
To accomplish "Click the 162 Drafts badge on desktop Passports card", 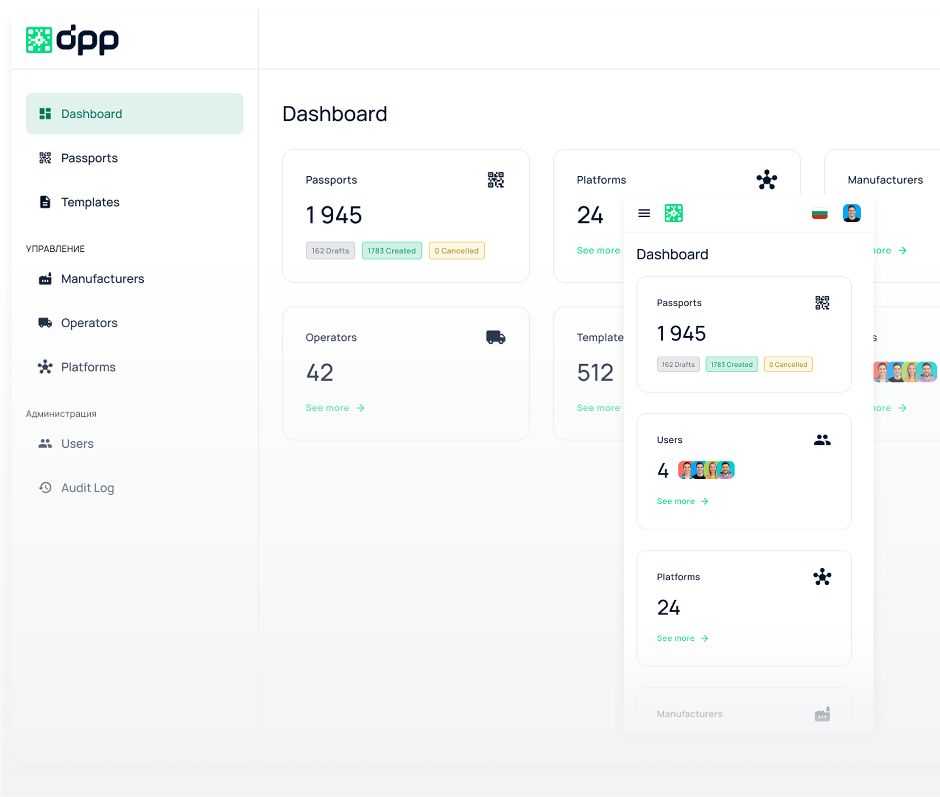I will click(x=331, y=251).
